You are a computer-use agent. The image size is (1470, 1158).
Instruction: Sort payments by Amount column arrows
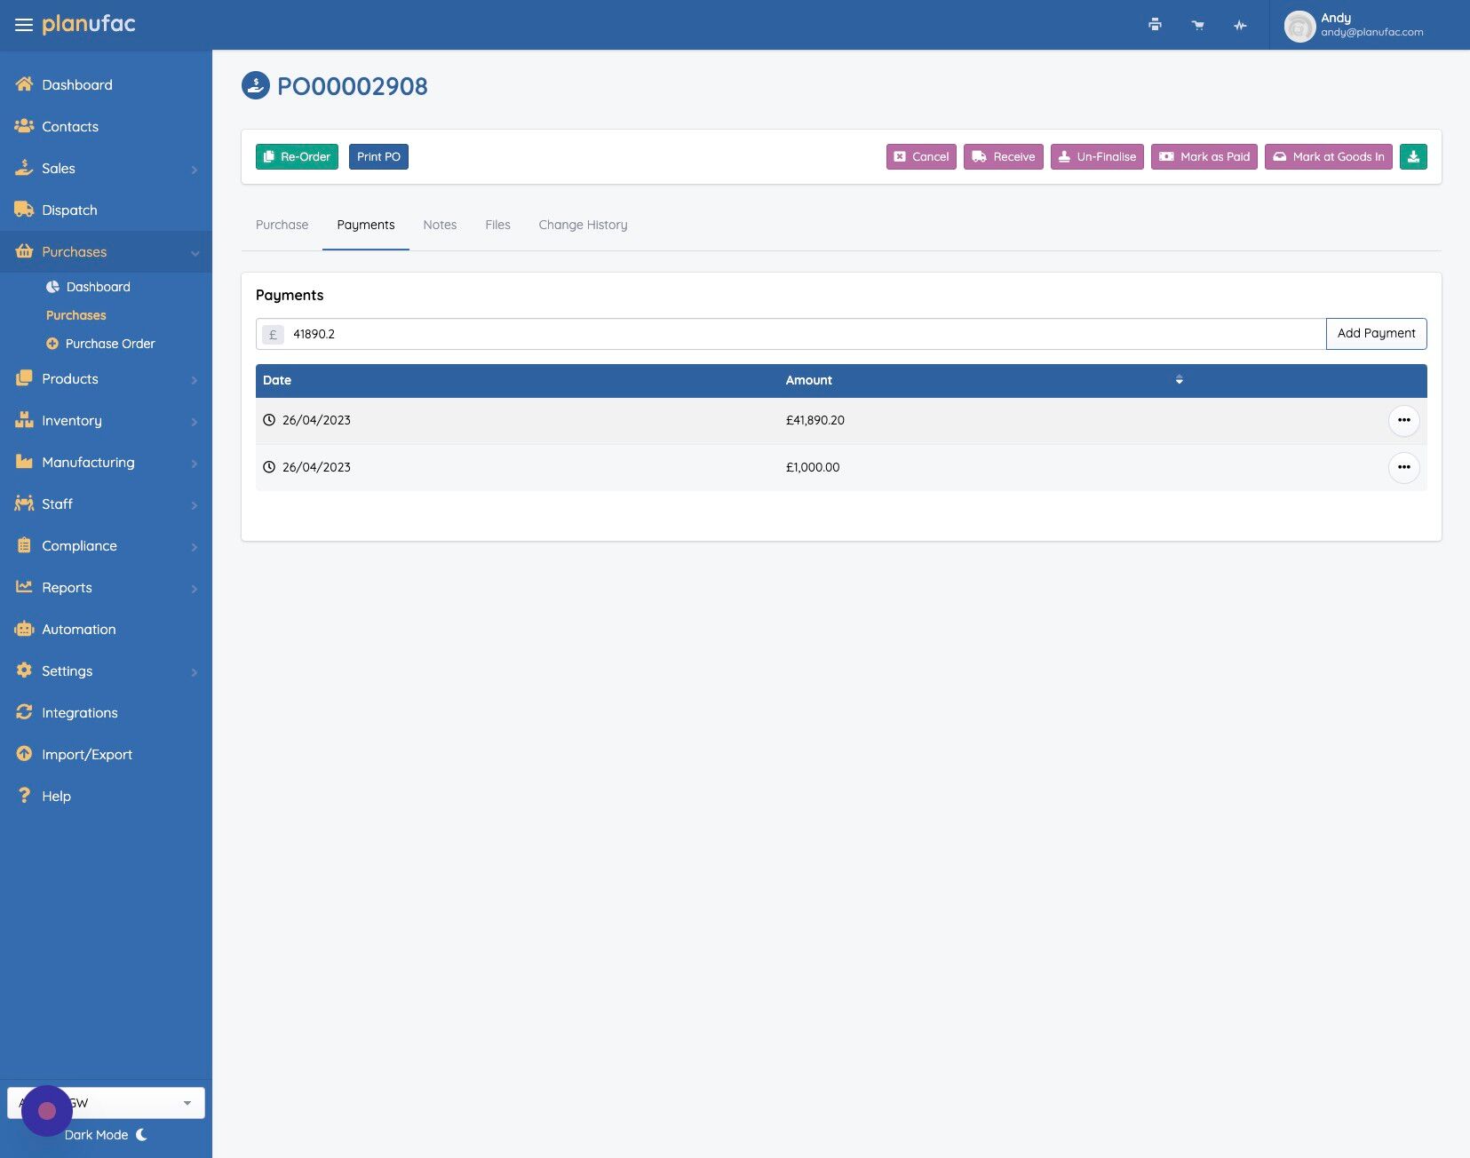(1180, 380)
